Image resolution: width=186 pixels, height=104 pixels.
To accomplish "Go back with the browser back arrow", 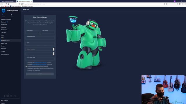I will (1, 4).
